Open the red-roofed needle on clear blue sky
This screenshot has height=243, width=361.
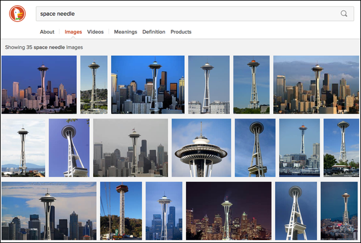(x=251, y=85)
